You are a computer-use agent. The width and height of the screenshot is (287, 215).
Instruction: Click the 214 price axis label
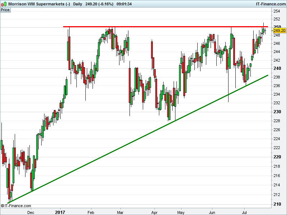(277, 185)
